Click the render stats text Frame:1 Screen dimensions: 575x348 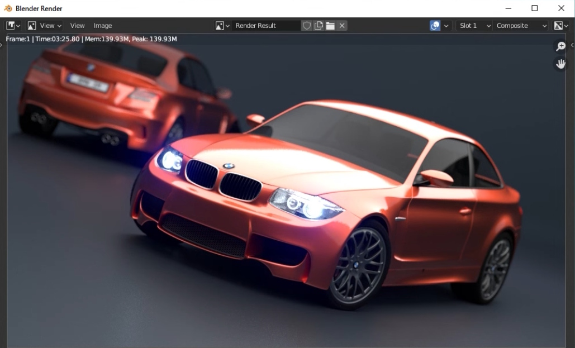(x=18, y=39)
